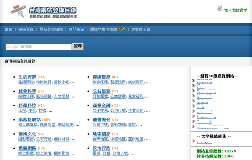The height and width of the screenshot is (160, 252).
Task: Open the 偶像明星 subcategory
Action: [47, 125]
